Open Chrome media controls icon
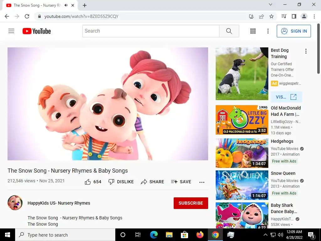Screen dimensions: 321x241 pyautogui.click(x=284, y=16)
